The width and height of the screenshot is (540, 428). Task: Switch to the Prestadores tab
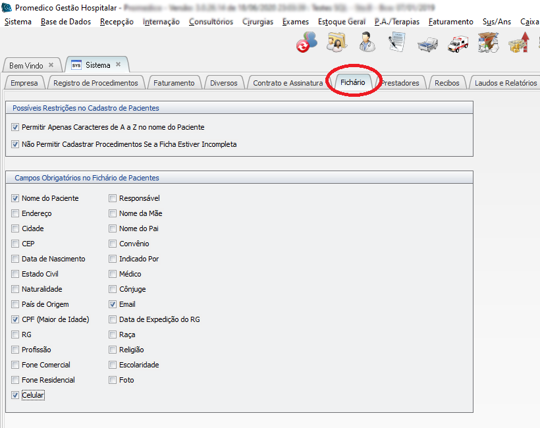pos(400,83)
